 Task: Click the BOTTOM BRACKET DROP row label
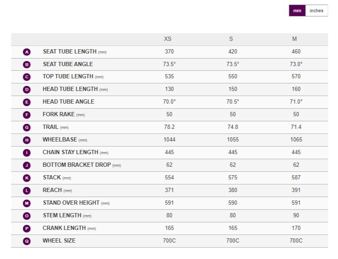(x=77, y=165)
